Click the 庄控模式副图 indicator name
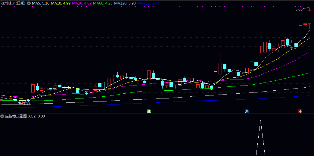314x156 pixels. (x=16, y=116)
